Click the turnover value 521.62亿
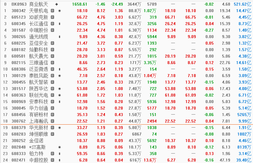The height and width of the screenshot is (163, 253). (243, 4)
